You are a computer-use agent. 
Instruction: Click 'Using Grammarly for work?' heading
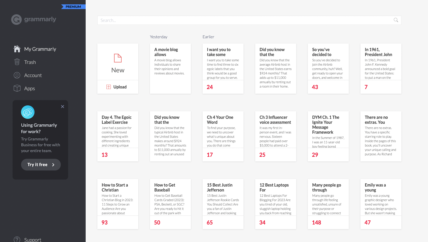39,128
